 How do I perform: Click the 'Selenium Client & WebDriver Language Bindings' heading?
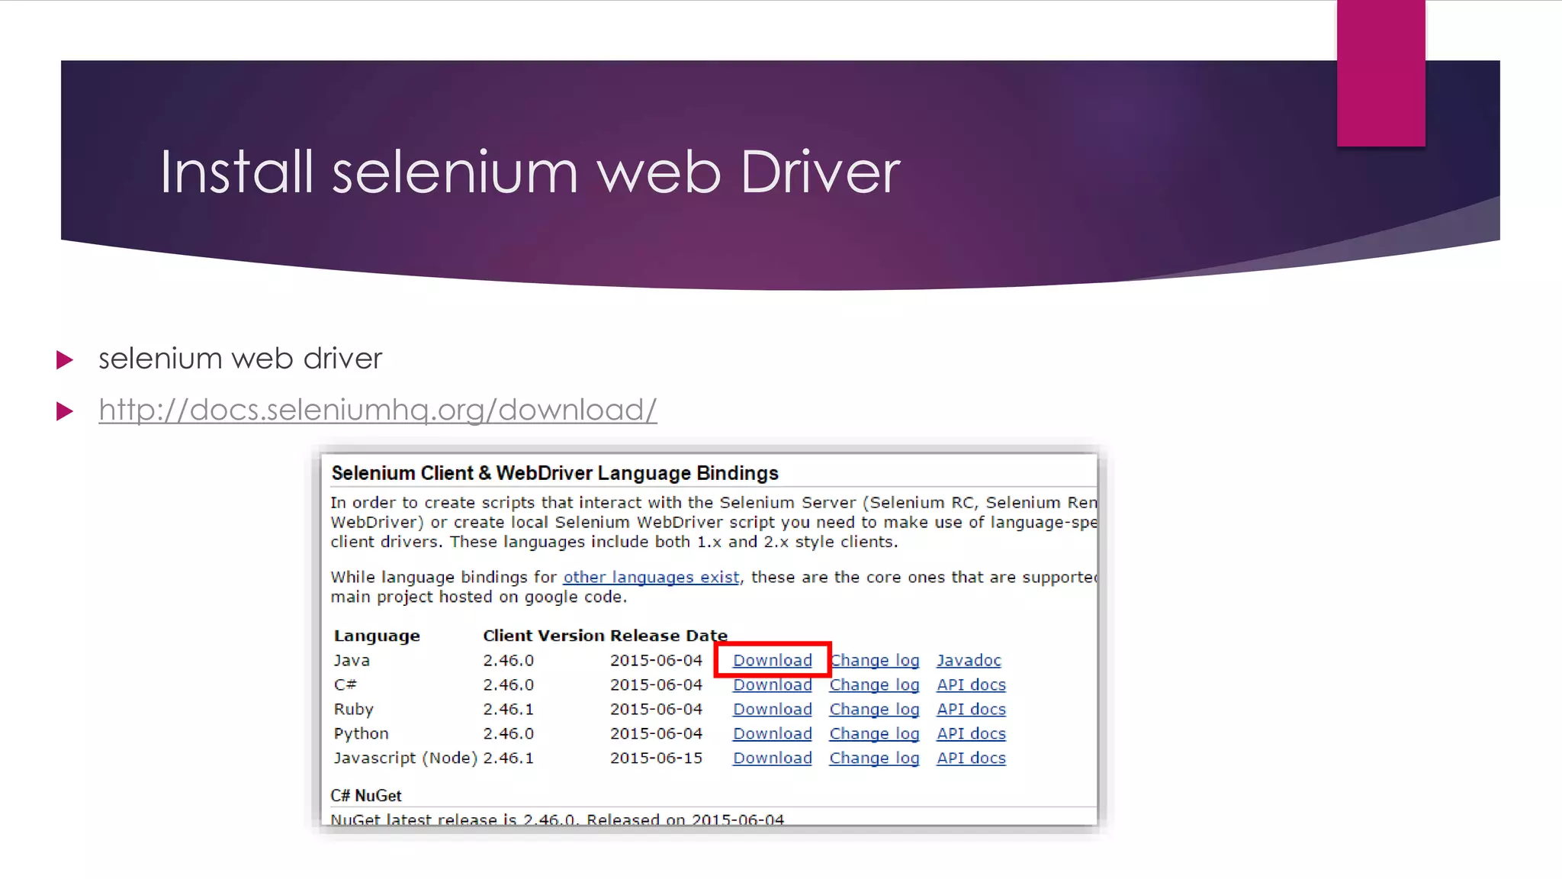(x=555, y=473)
